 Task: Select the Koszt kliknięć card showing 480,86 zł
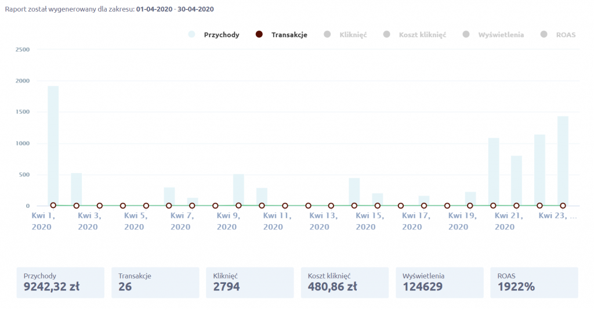(345, 282)
